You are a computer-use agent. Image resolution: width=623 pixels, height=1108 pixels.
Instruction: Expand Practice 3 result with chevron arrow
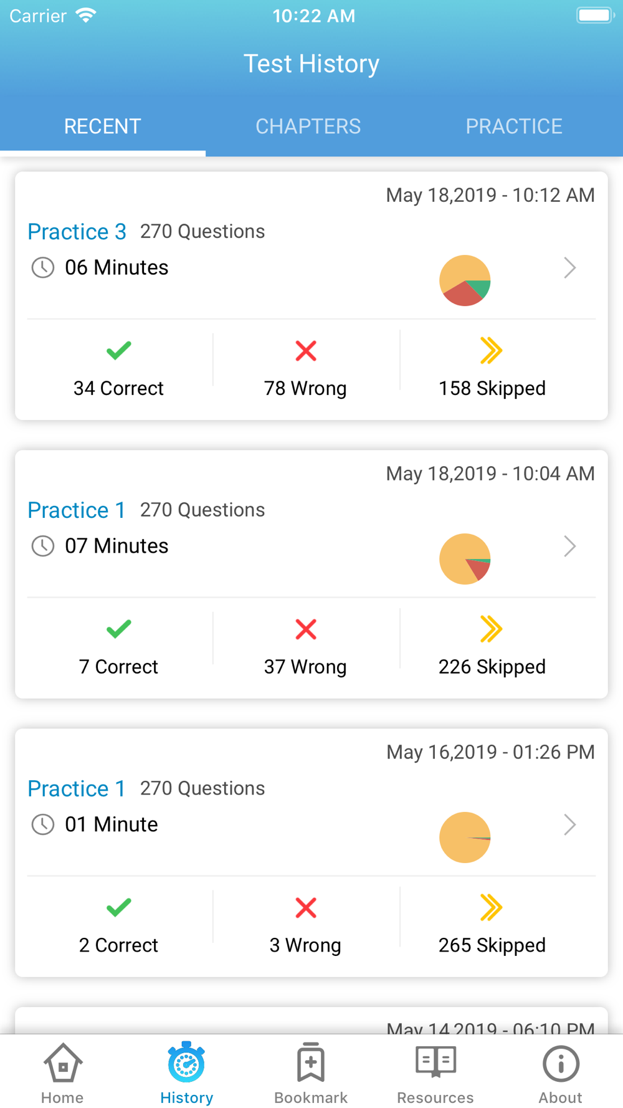click(569, 268)
